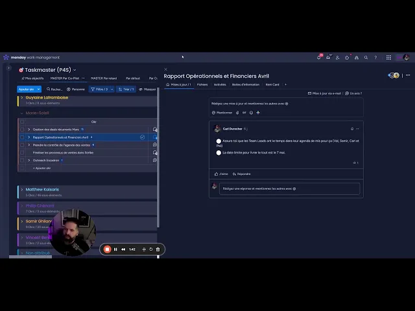Image resolution: width=415 pixels, height=311 pixels.
Task: Open the notifications bell icon
Action: [x=319, y=58]
